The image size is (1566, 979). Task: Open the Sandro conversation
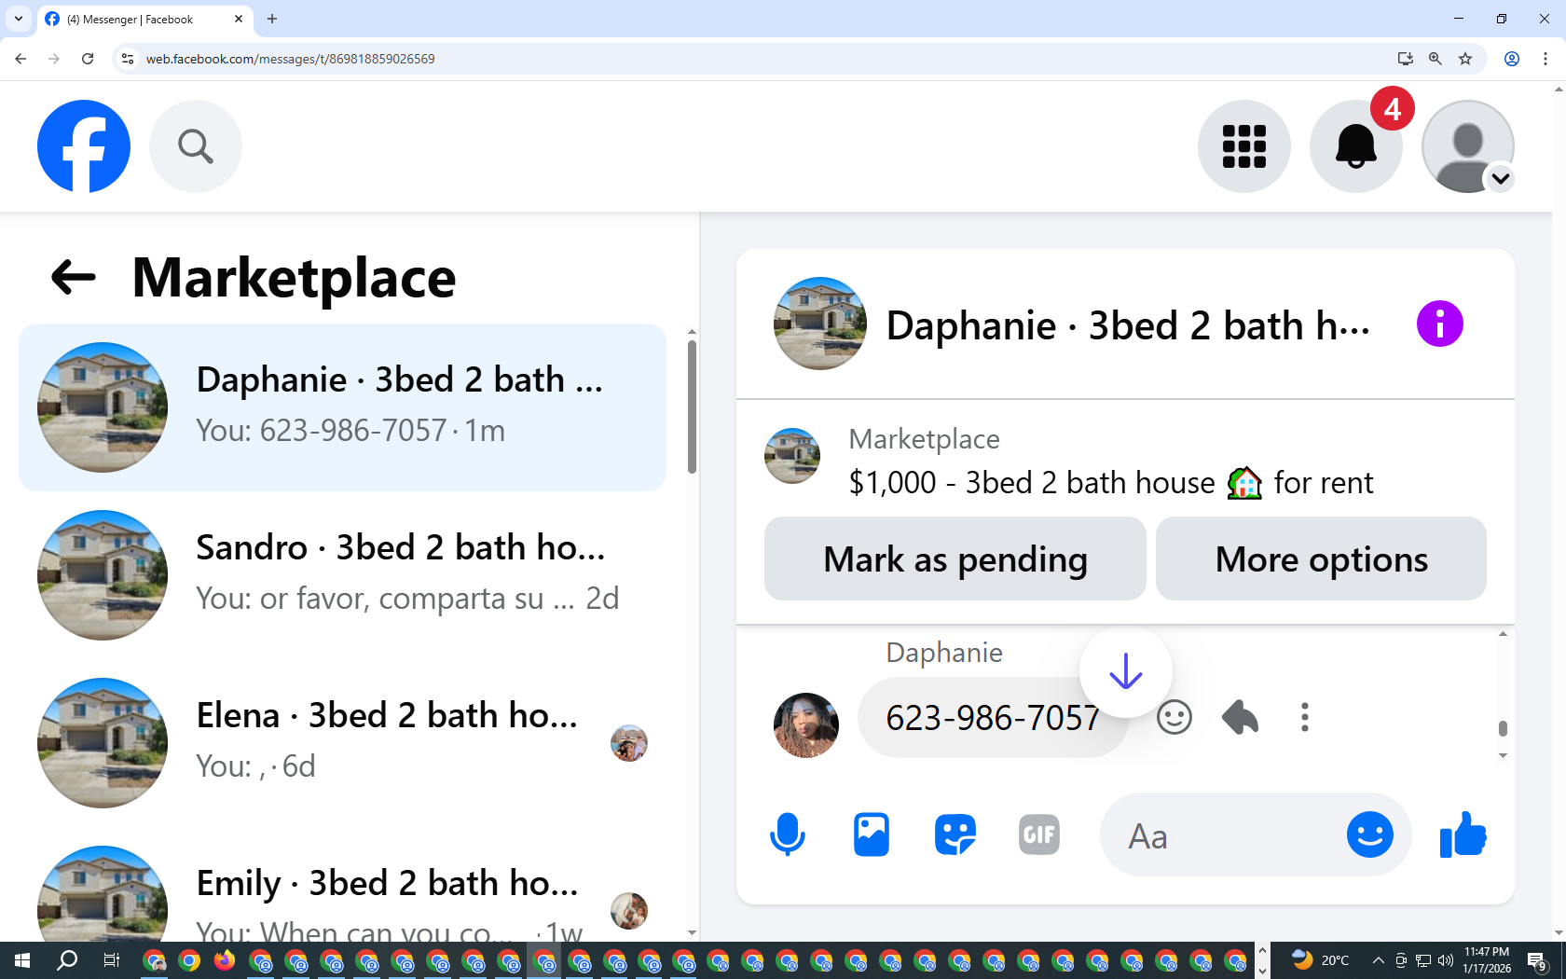(342, 575)
